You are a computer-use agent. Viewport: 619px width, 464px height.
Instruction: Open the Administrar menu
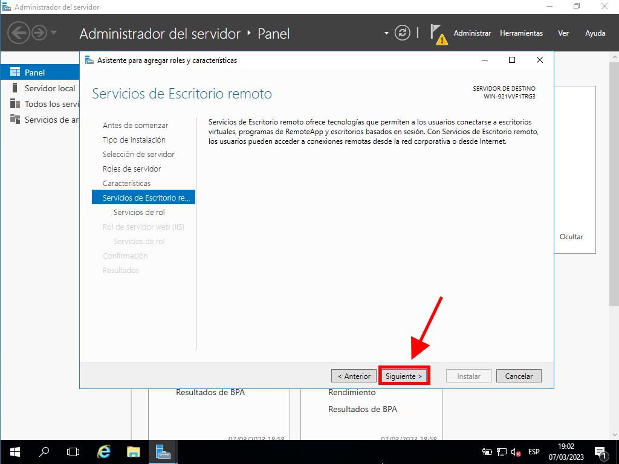pyautogui.click(x=472, y=33)
